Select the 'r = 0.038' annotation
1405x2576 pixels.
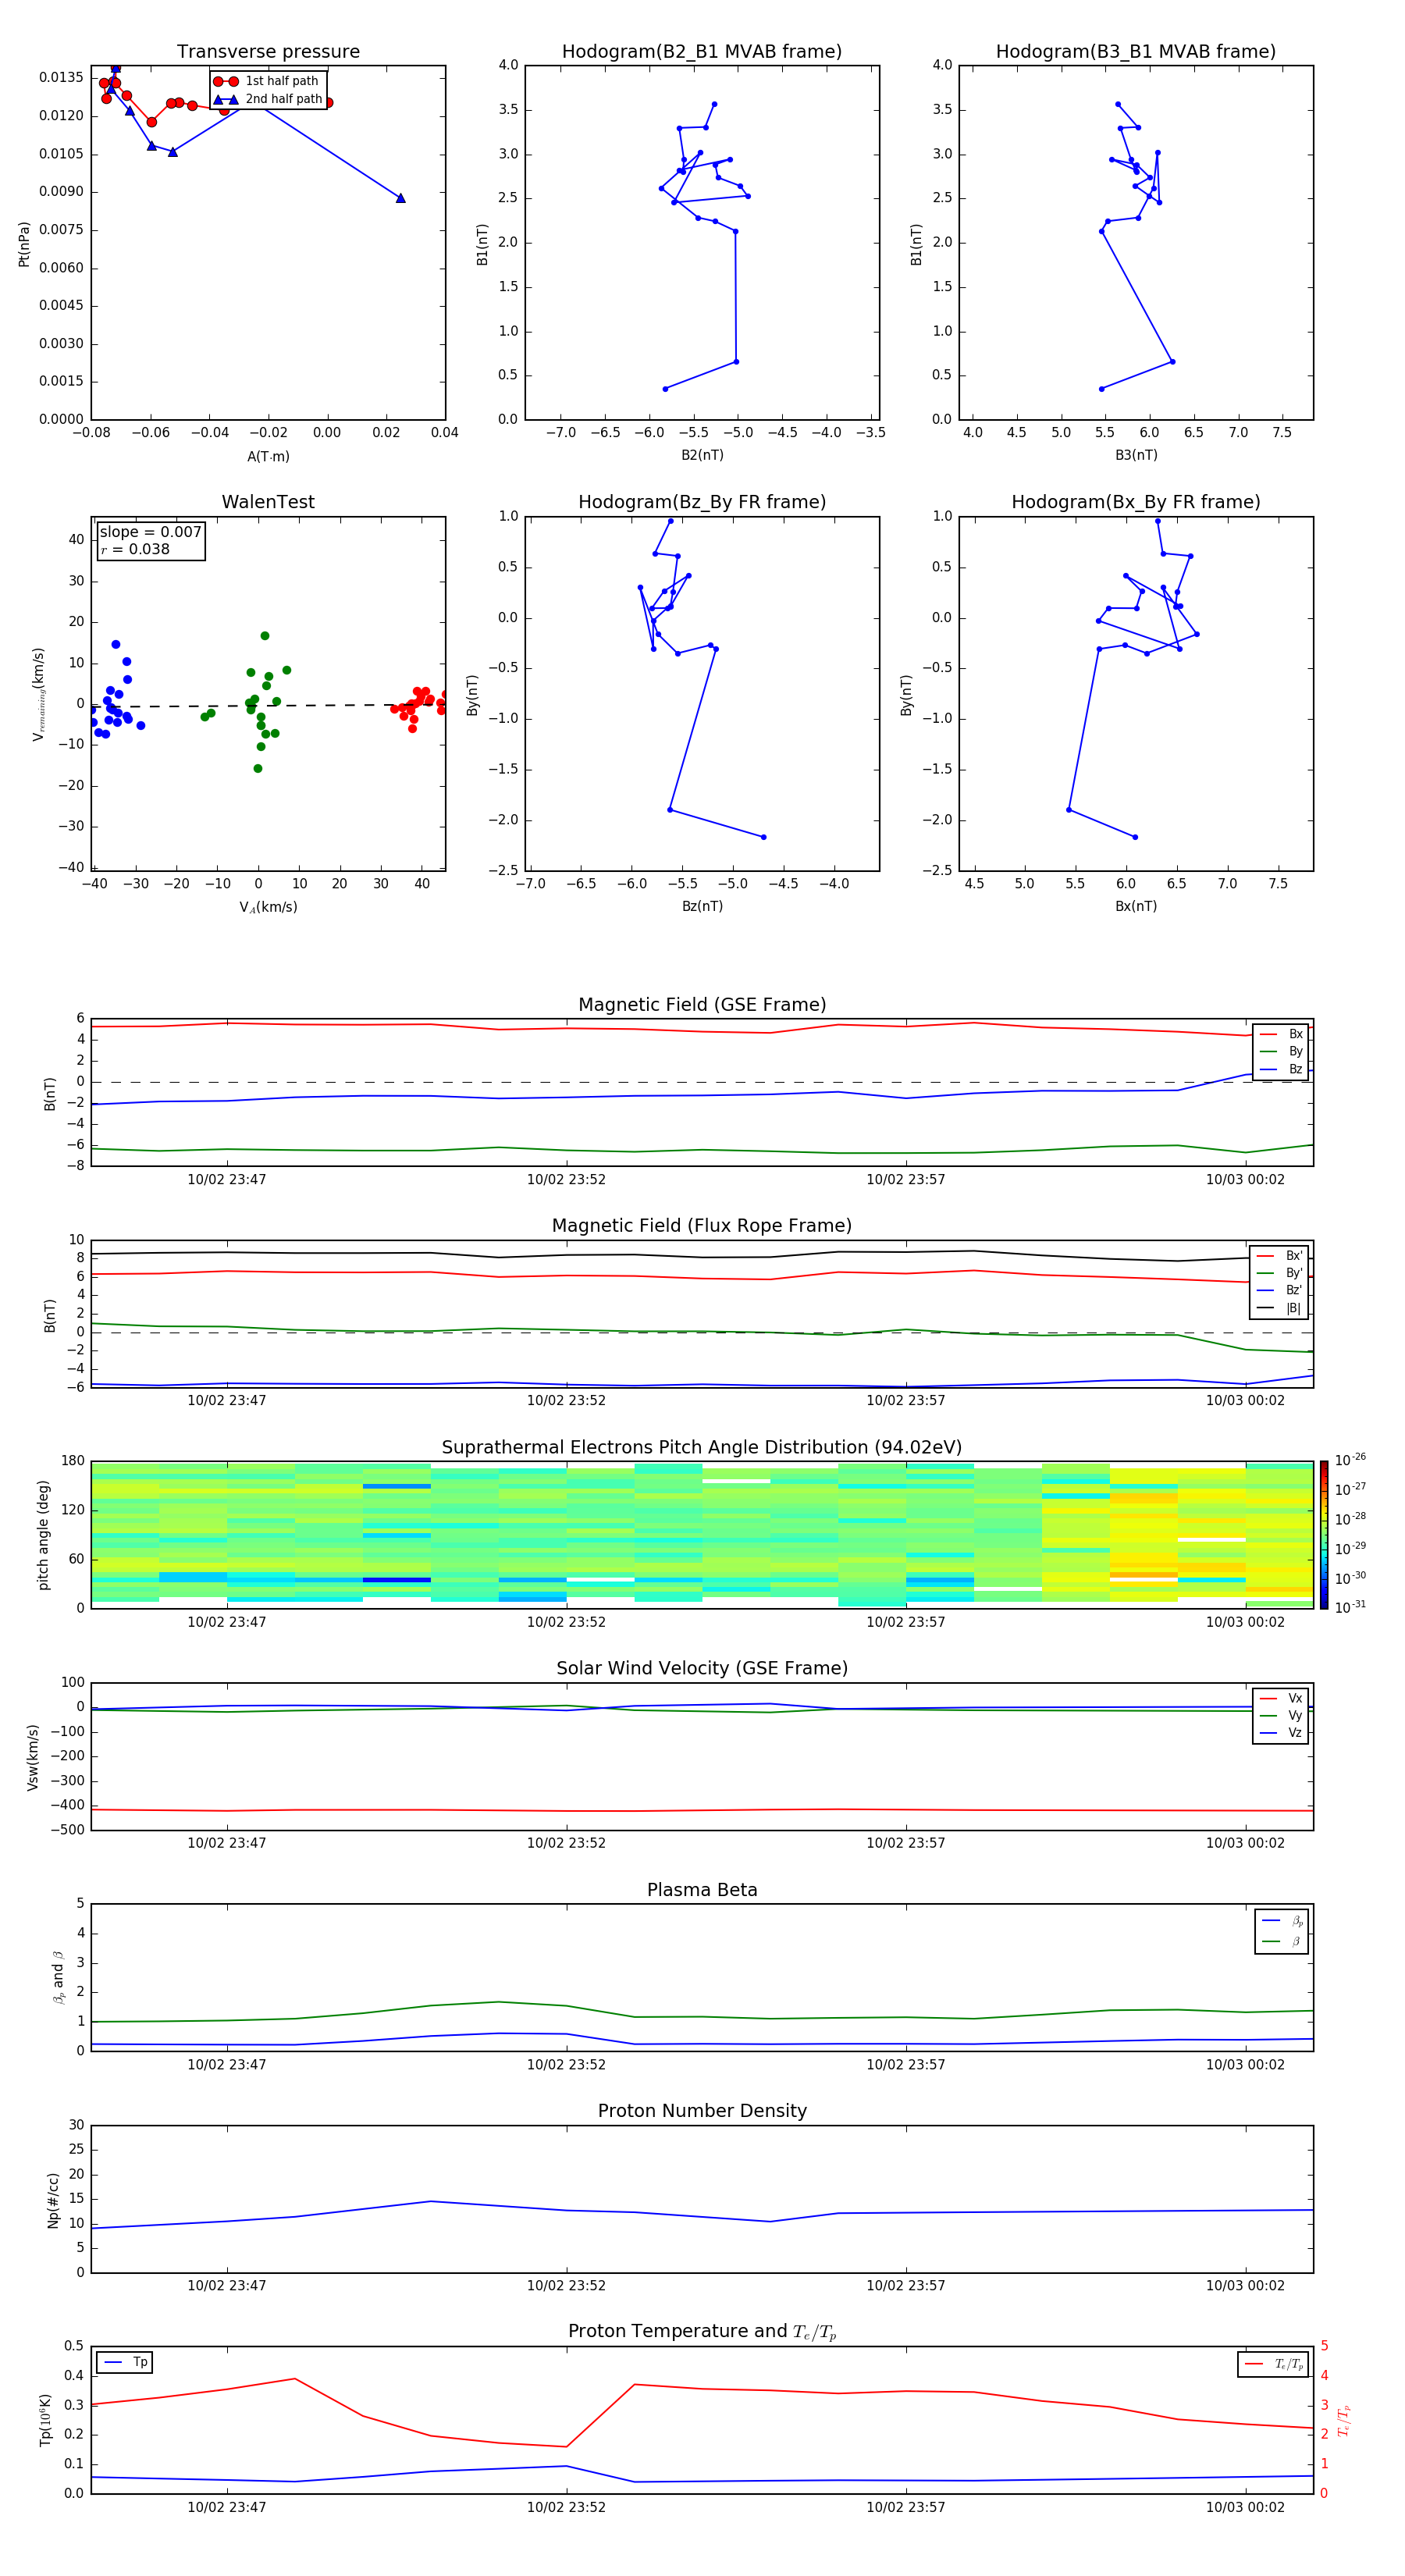pyautogui.click(x=135, y=549)
